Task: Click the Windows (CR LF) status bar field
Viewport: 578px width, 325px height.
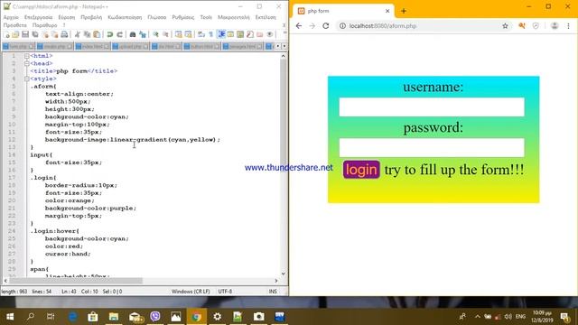Action: tap(191, 291)
